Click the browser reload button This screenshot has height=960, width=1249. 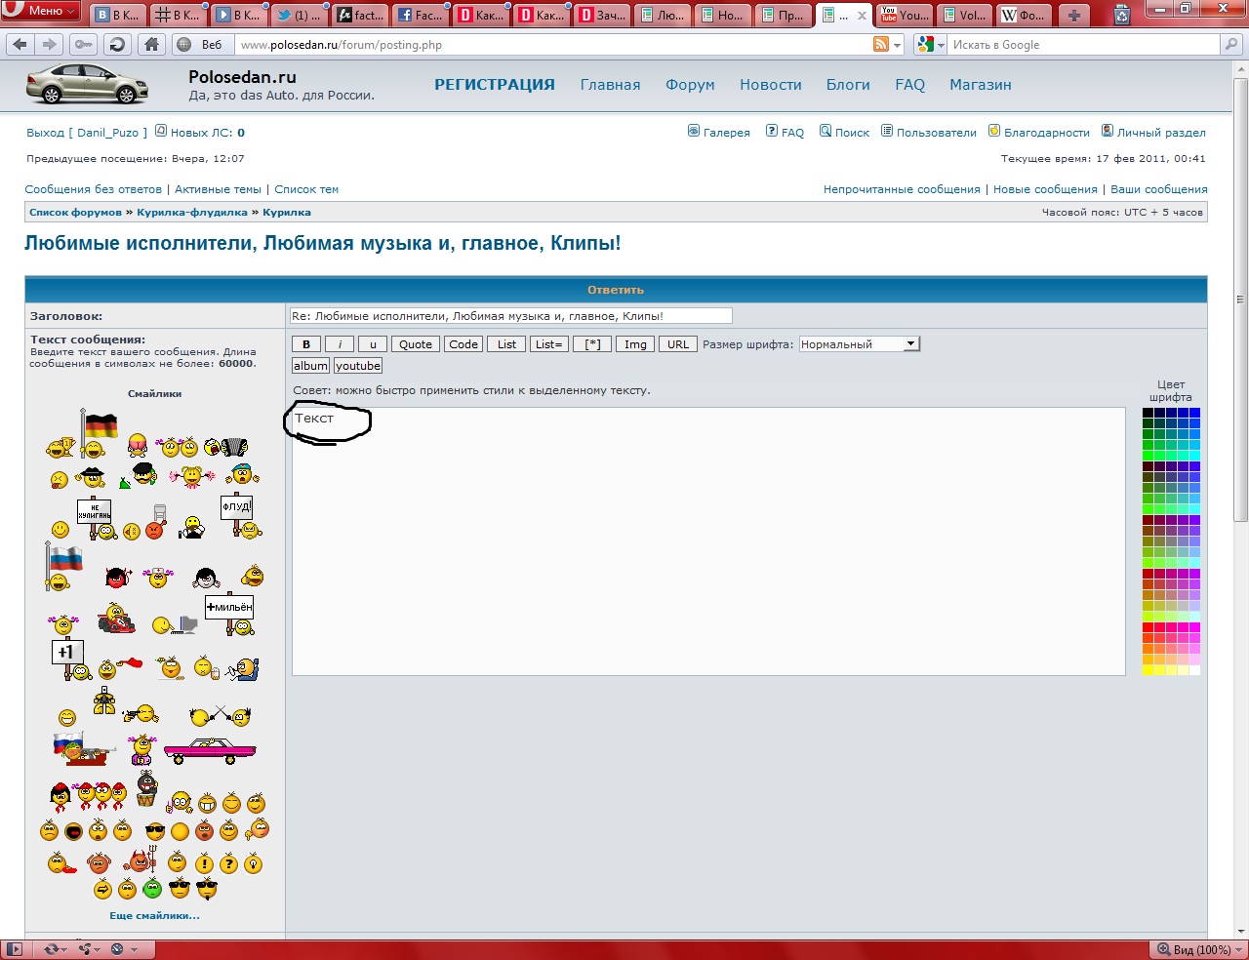pyautogui.click(x=117, y=44)
